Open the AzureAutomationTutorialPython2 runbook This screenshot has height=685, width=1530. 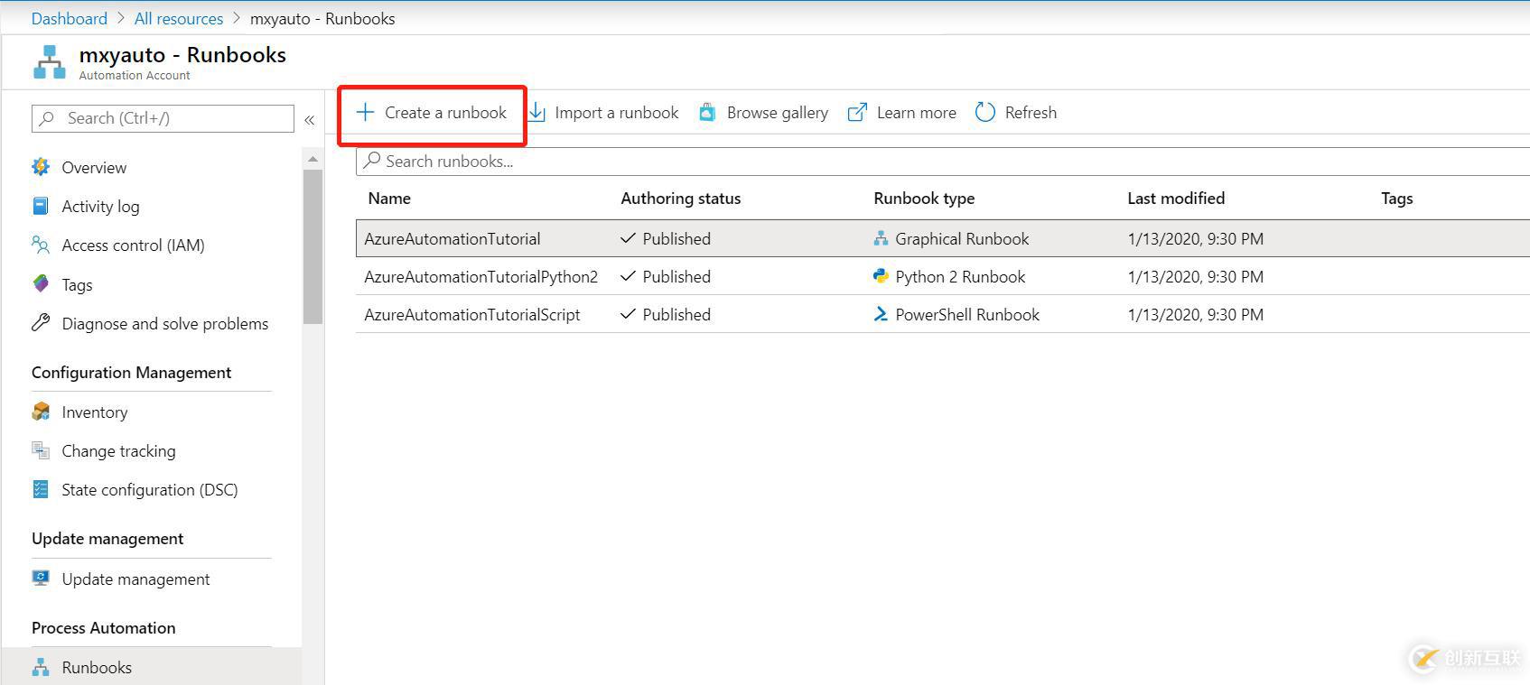point(481,276)
